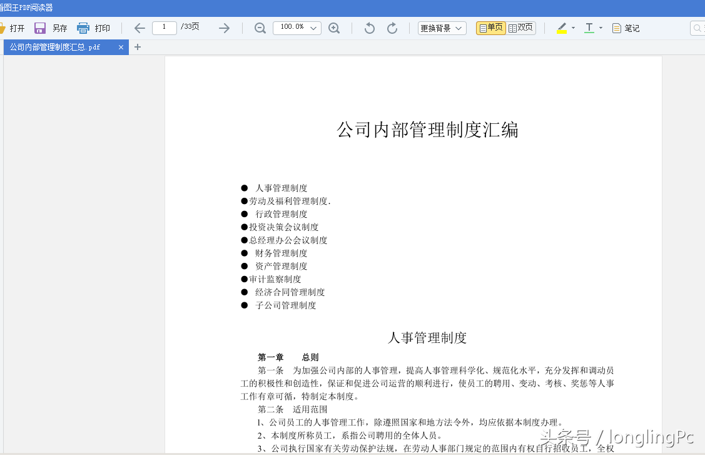Zoom in with the plus magnifier
This screenshot has height=455, width=705.
click(x=334, y=28)
